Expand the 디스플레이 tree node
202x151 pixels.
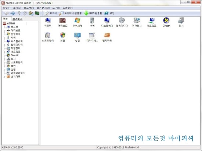pyautogui.click(x=5, y=41)
